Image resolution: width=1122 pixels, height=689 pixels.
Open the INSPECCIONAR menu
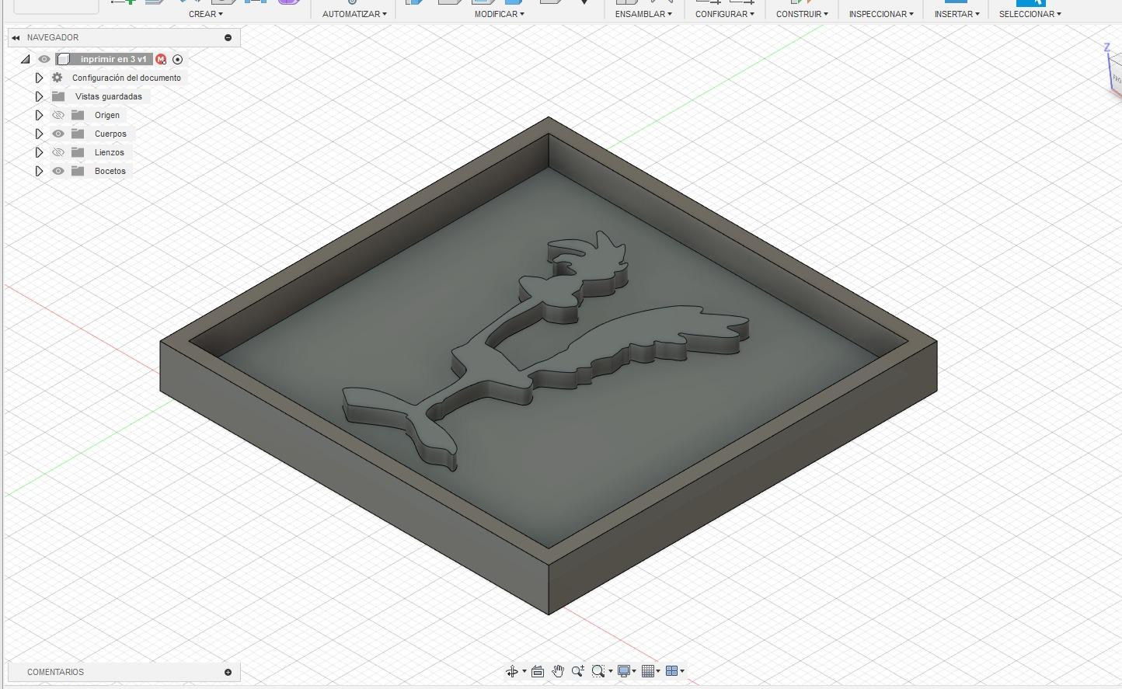click(881, 14)
